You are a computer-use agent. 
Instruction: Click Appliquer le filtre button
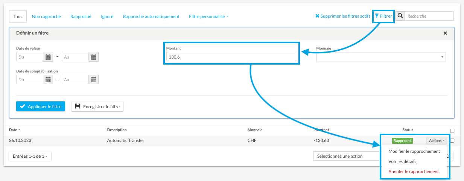pyautogui.click(x=41, y=106)
